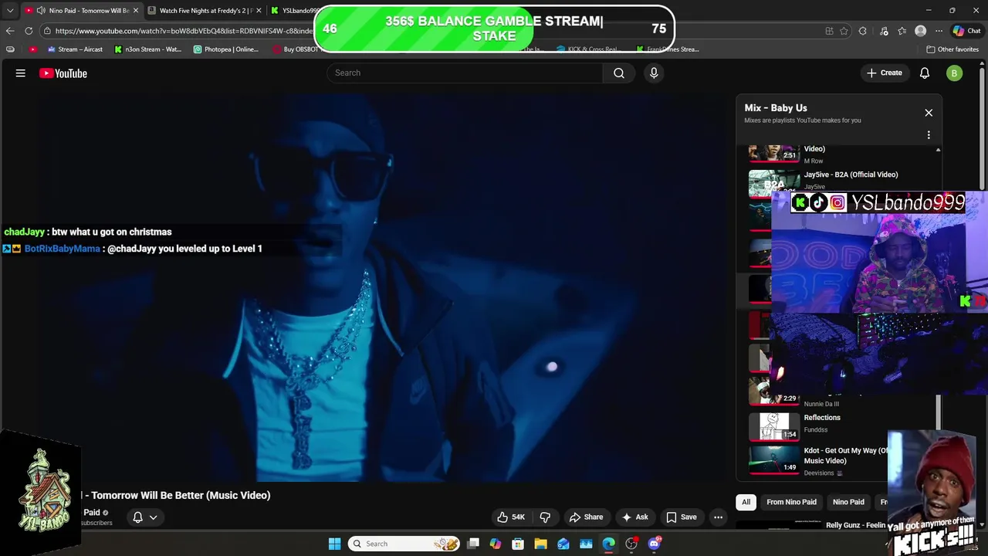Open browser Extensions puzzle icon
This screenshot has height=556, width=988.
863,31
